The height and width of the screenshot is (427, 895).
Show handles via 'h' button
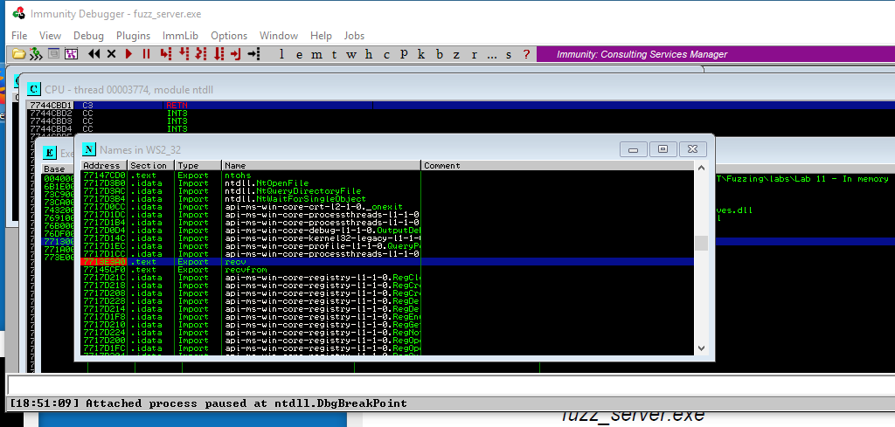(369, 55)
